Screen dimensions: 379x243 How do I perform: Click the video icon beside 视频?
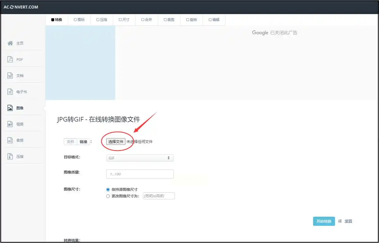tap(10, 124)
